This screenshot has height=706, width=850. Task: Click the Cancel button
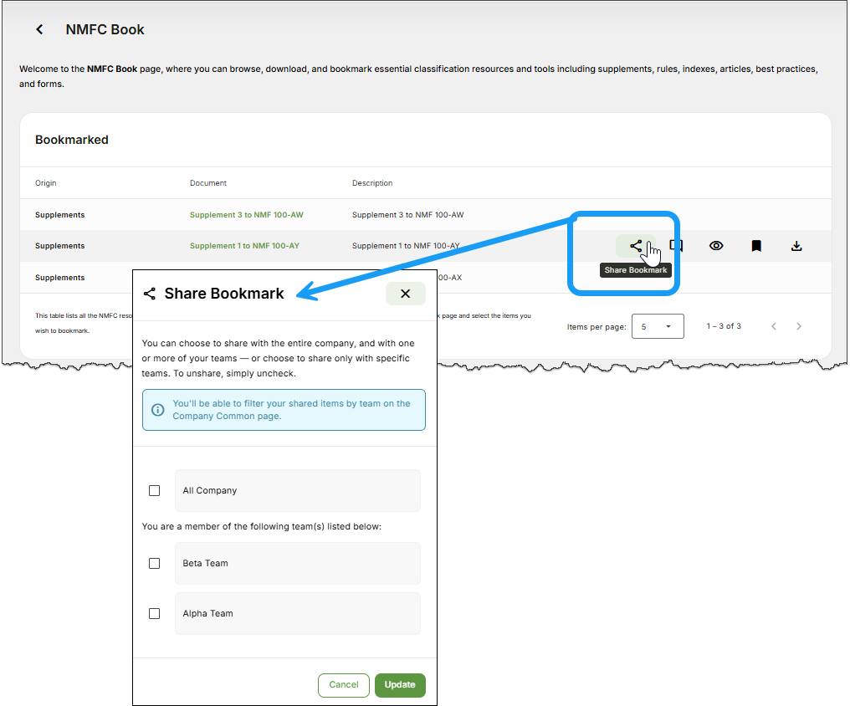click(343, 685)
